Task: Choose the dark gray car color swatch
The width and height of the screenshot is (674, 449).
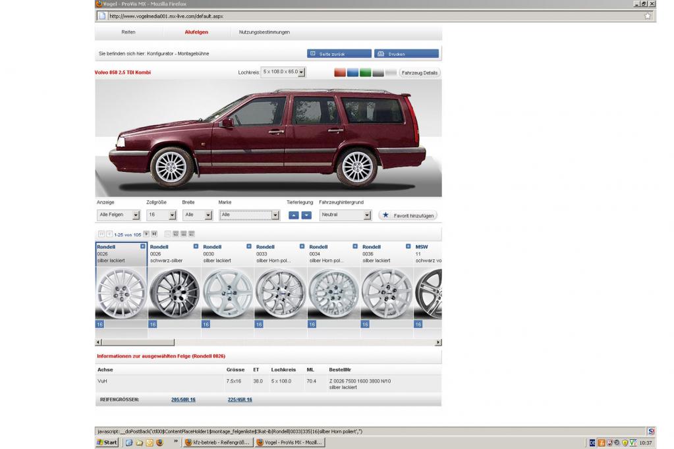Action: coord(378,72)
